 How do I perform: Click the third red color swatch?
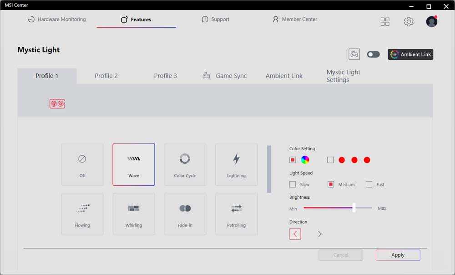367,160
